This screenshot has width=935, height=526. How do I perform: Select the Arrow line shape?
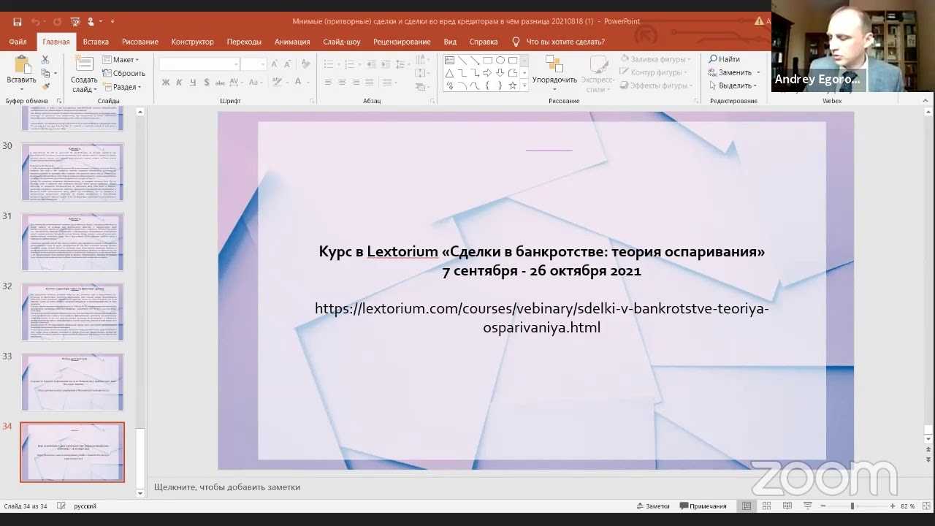475,61
